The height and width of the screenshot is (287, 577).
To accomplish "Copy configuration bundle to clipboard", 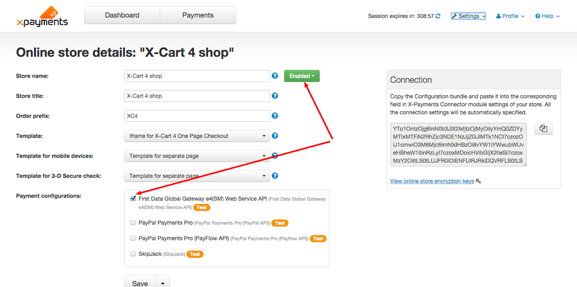I will click(x=543, y=129).
